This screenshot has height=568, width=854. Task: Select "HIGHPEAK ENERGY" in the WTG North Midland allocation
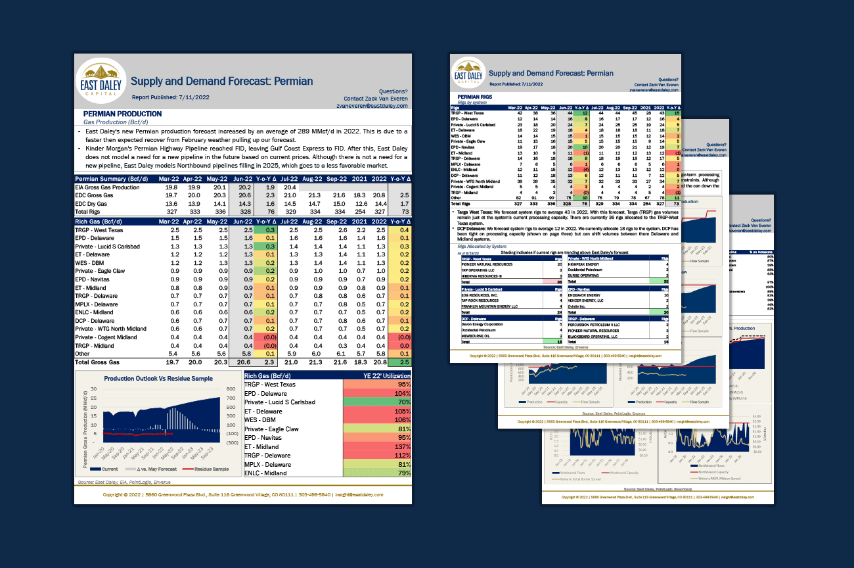[x=582, y=264]
